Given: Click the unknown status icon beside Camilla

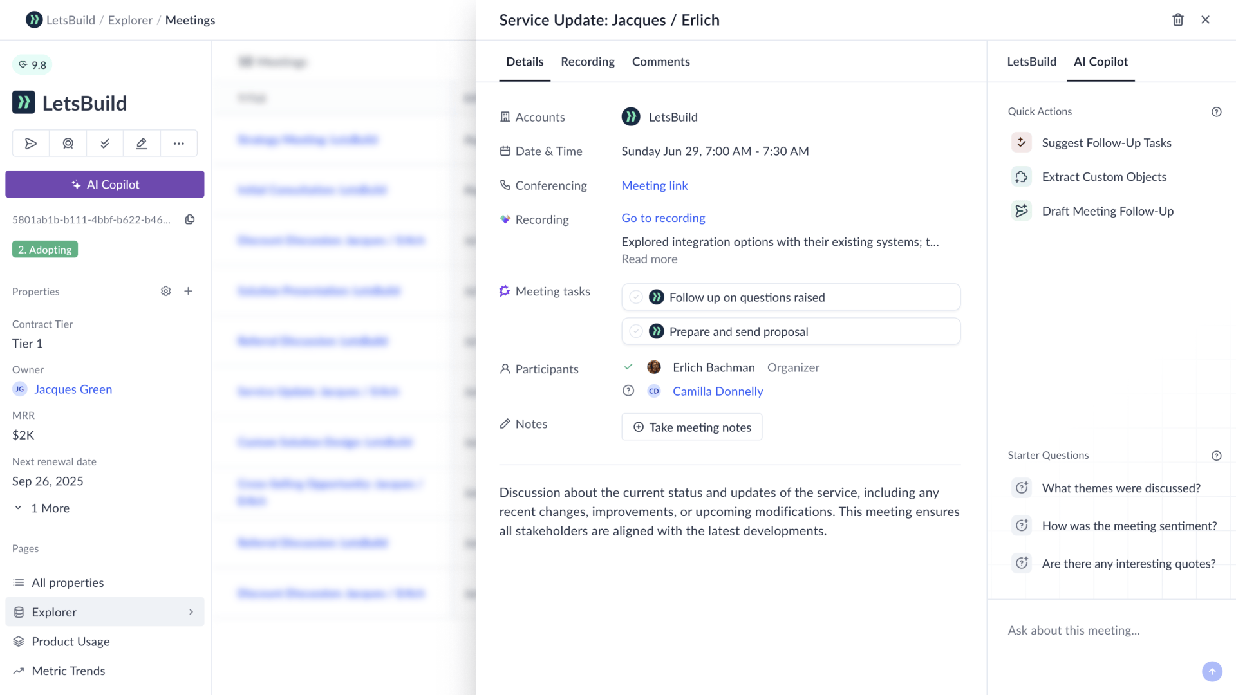Looking at the screenshot, I should click(628, 391).
